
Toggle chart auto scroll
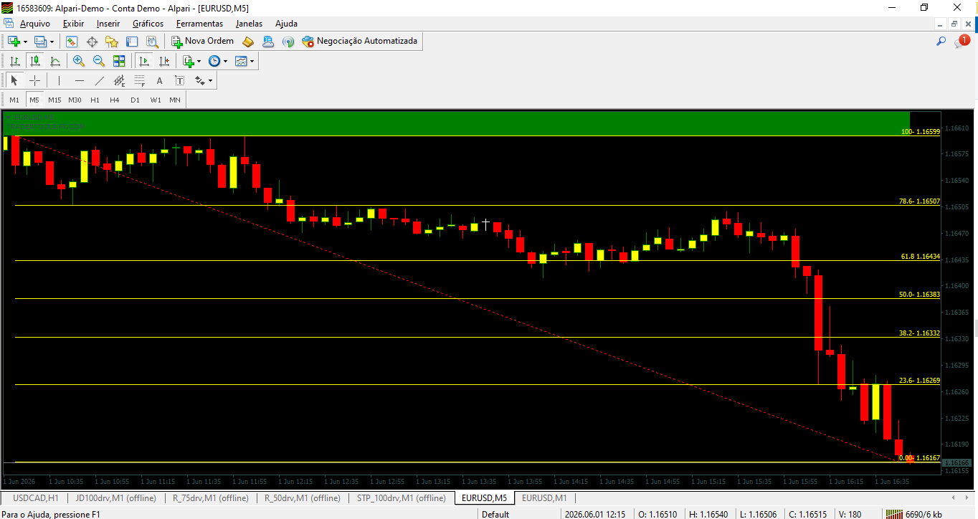point(143,61)
